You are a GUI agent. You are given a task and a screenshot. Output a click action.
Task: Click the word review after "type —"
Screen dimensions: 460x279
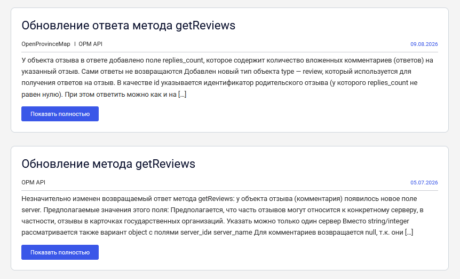pyautogui.click(x=312, y=72)
